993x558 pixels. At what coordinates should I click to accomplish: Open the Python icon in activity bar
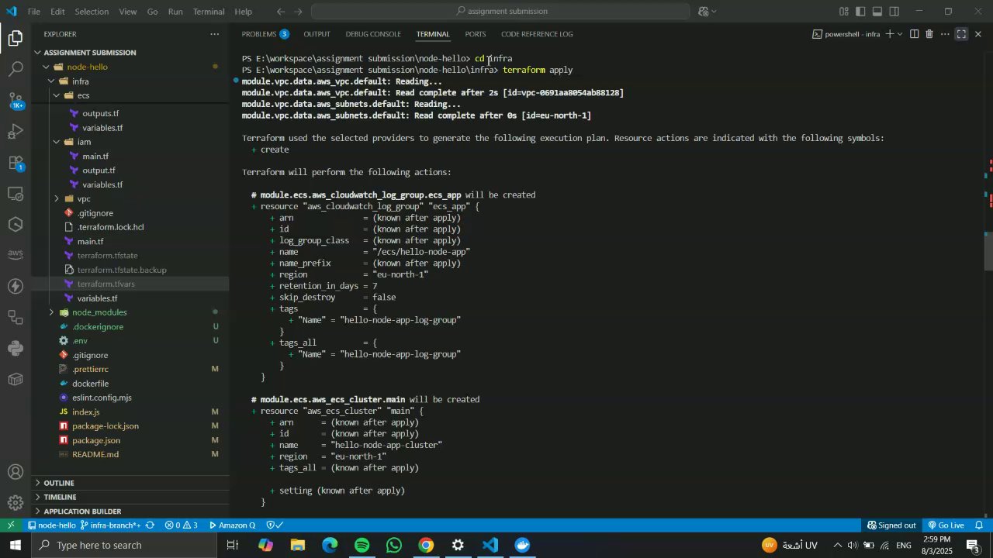point(16,348)
